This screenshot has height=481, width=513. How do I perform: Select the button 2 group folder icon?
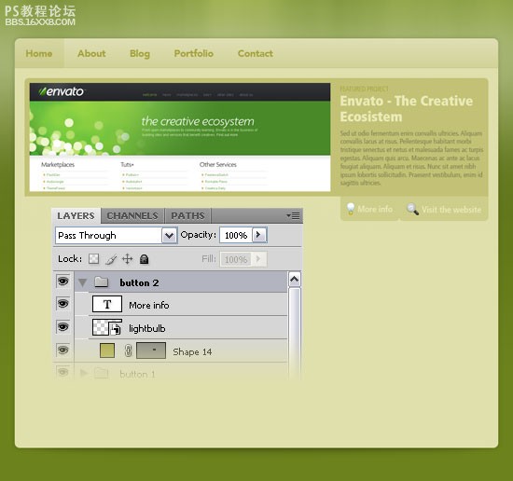coord(102,282)
